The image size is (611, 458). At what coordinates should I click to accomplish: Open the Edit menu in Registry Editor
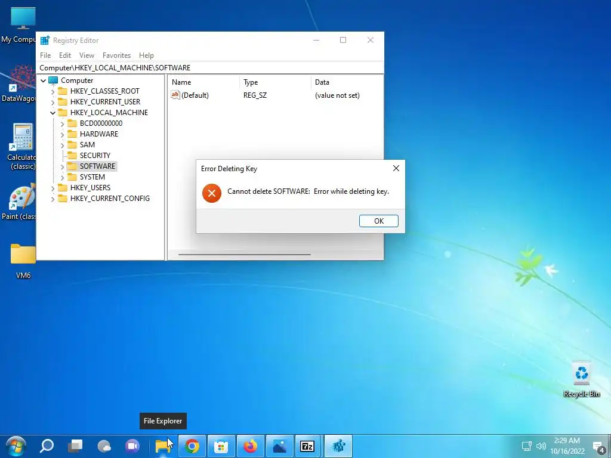64,55
